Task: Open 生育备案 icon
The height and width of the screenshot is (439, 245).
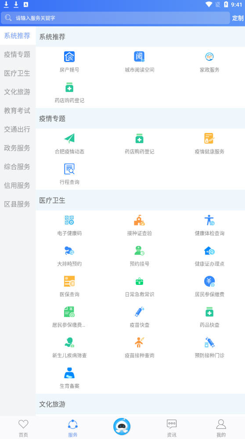Action: 69,373
